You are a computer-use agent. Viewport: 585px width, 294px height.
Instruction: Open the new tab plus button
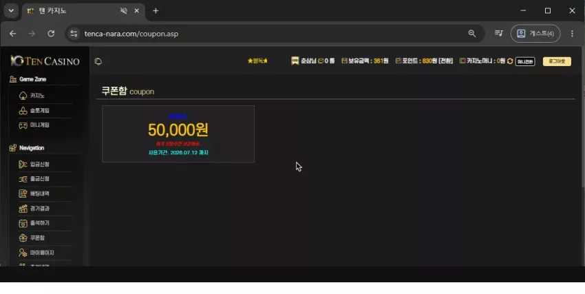point(156,11)
